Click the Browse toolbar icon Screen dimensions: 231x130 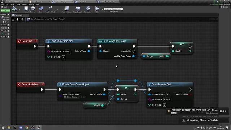pos(32,9)
